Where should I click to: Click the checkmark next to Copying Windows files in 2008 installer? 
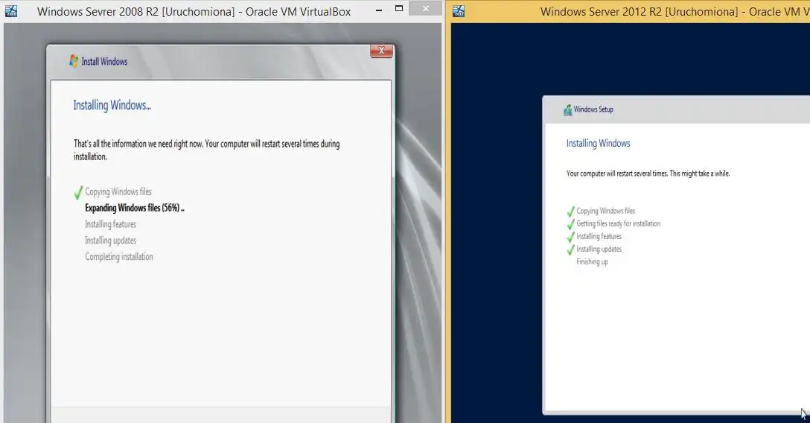[x=78, y=193]
